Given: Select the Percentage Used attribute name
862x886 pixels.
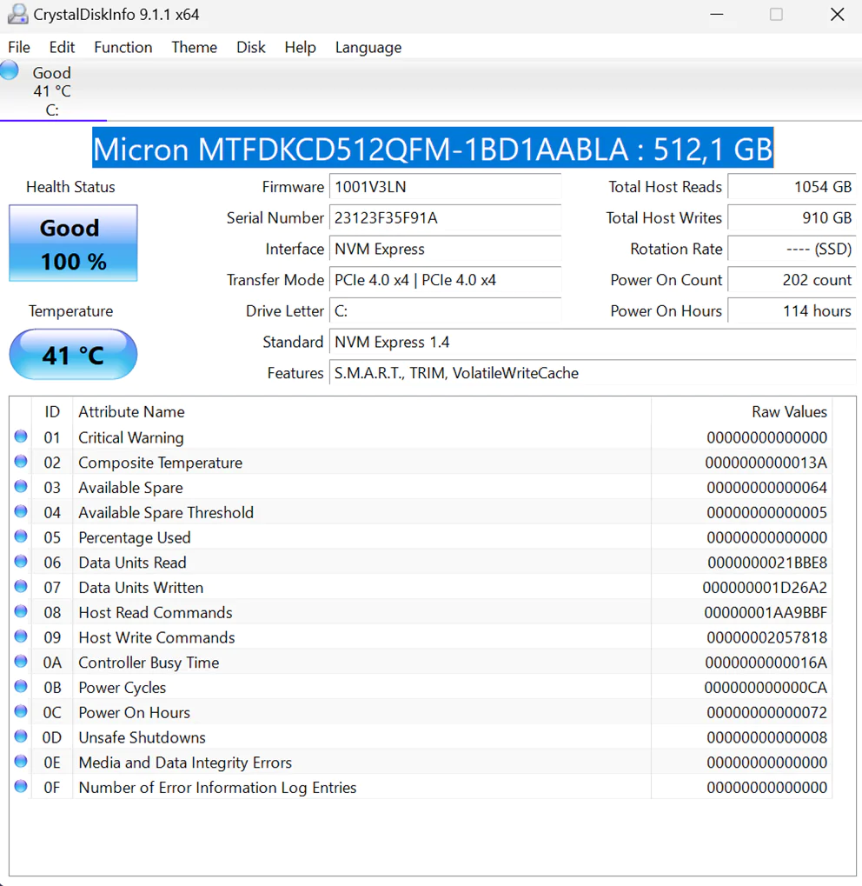Looking at the screenshot, I should pyautogui.click(x=135, y=537).
